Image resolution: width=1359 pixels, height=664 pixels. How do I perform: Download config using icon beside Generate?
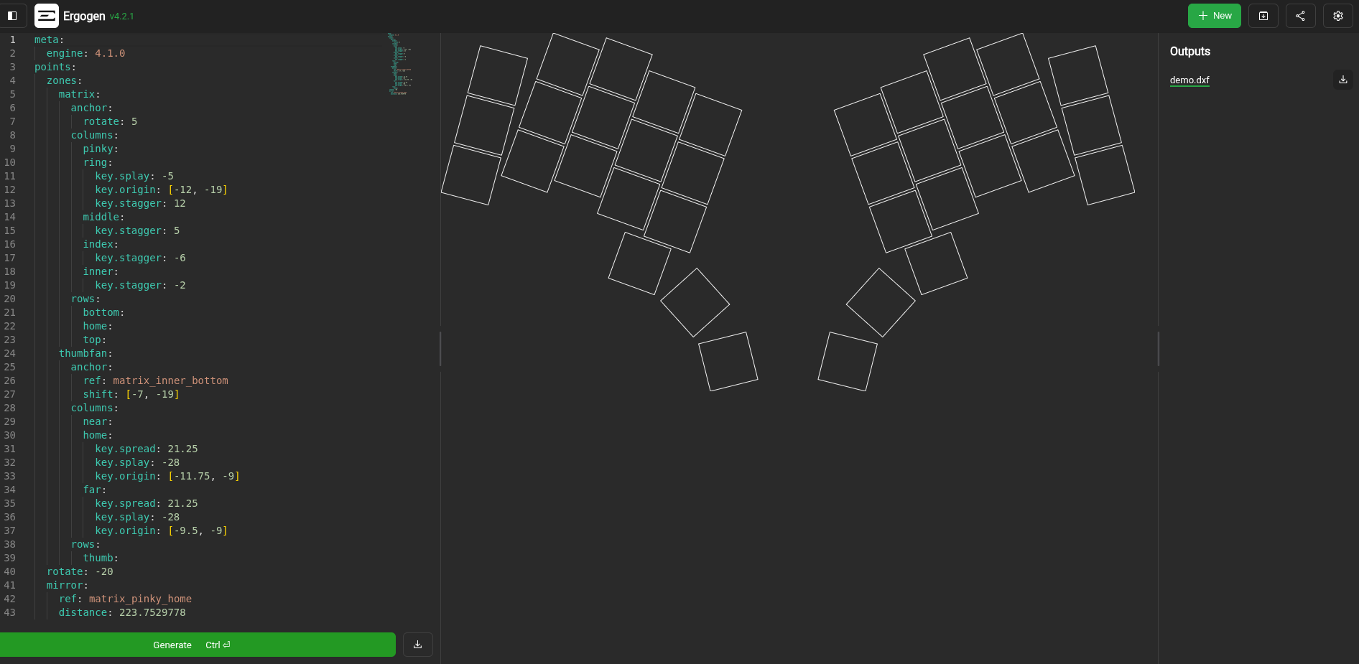tap(417, 645)
